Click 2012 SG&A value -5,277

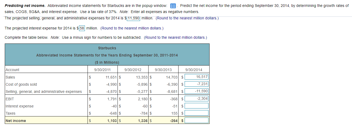142,92
